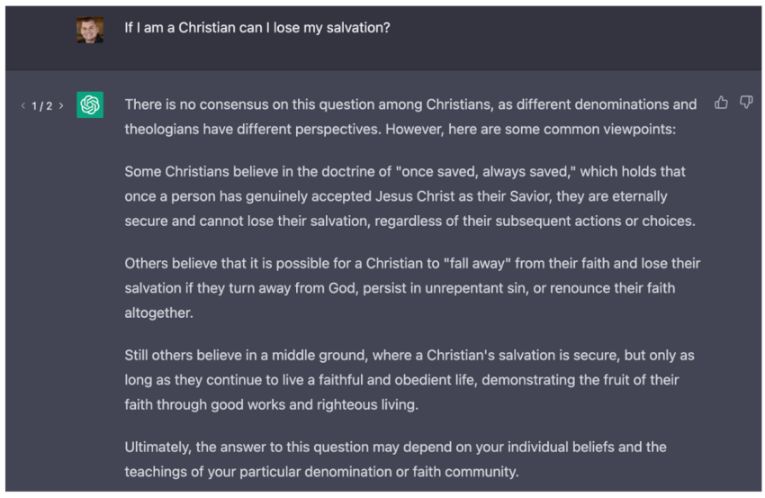Click the "Some Christians believe" paragraph
This screenshot has height=498, width=765.
coord(409,196)
